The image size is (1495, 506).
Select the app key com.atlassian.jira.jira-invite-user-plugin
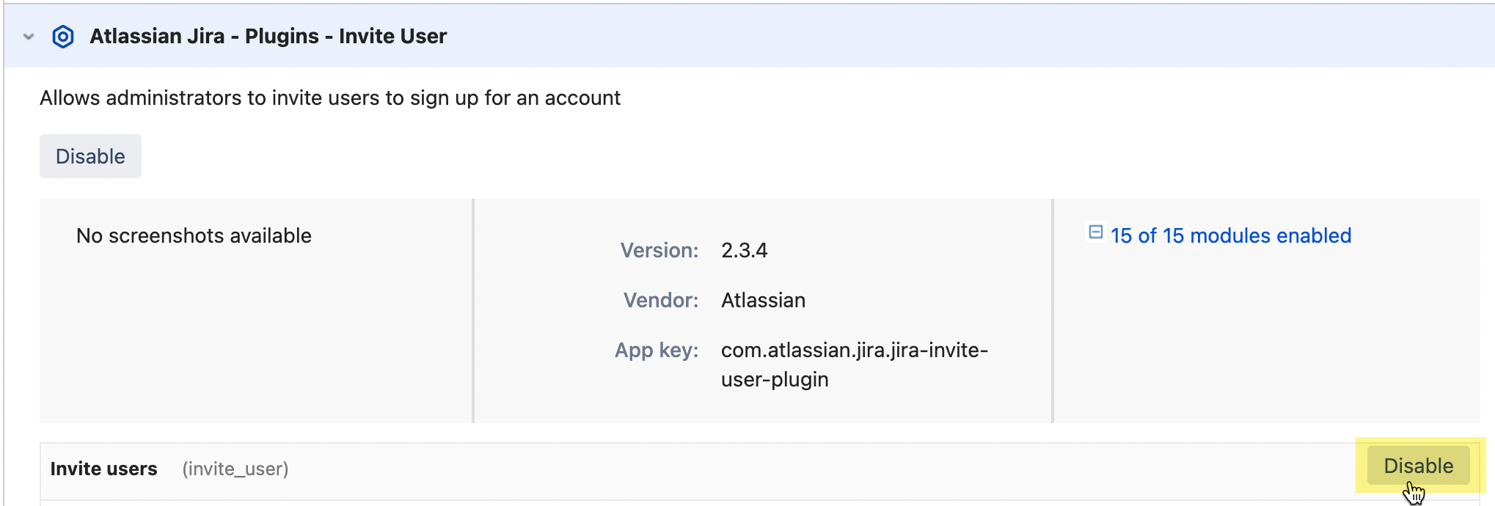(855, 364)
